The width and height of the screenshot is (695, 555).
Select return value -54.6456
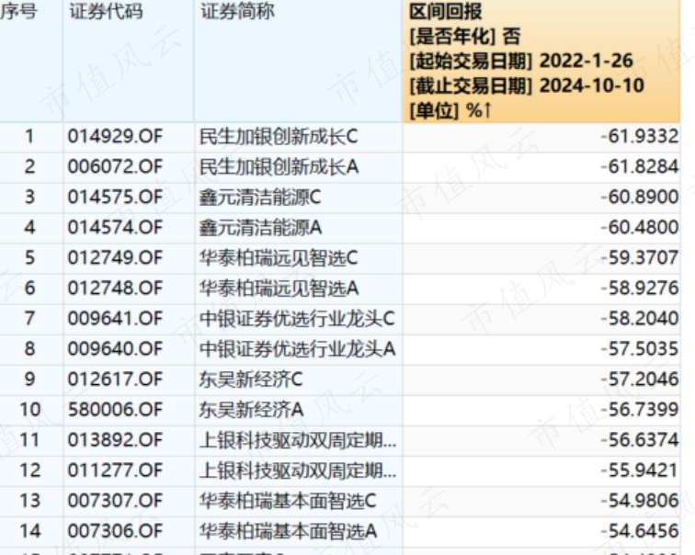640,530
